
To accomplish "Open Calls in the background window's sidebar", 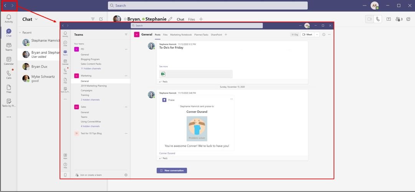I will (9, 75).
